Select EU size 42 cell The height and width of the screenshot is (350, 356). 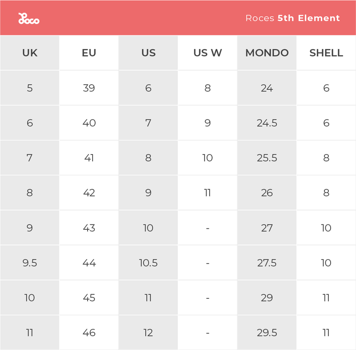pos(89,193)
